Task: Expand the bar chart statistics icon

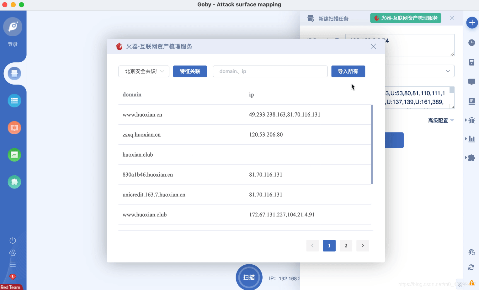Action: click(471, 139)
